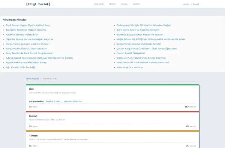Image resolution: width=225 pixels, height=148 pixels.
Task: Open topic Butik umre Sakin ve Huzurlu Deneyim
Action: click(x=138, y=30)
